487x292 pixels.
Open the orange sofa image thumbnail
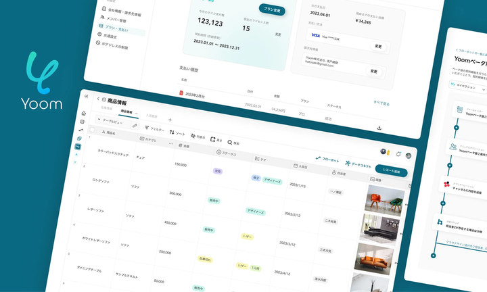373,258
